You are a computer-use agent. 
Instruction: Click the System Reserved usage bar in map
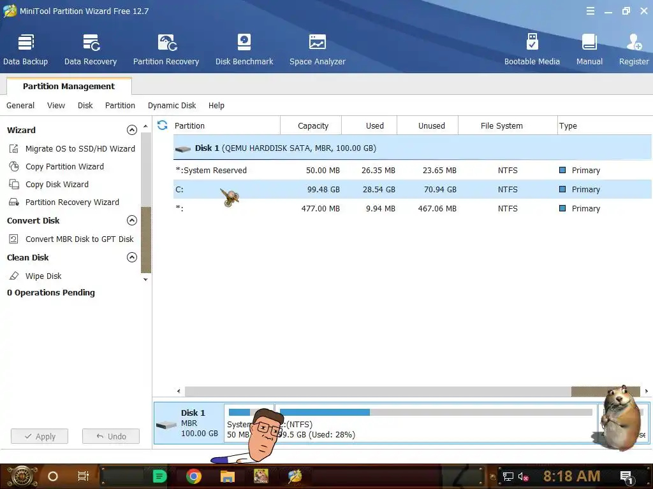(x=240, y=412)
